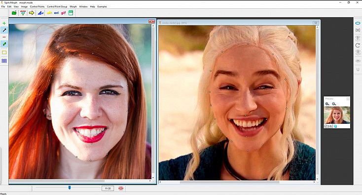This screenshot has width=362, height=195.
Task: Select the green pin tool in left toolbar
Action: click(x=4, y=44)
